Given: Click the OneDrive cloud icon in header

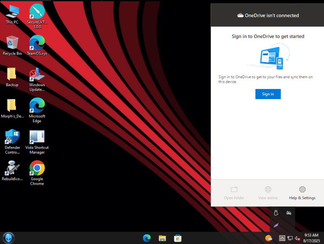Looking at the screenshot, I should [x=240, y=16].
